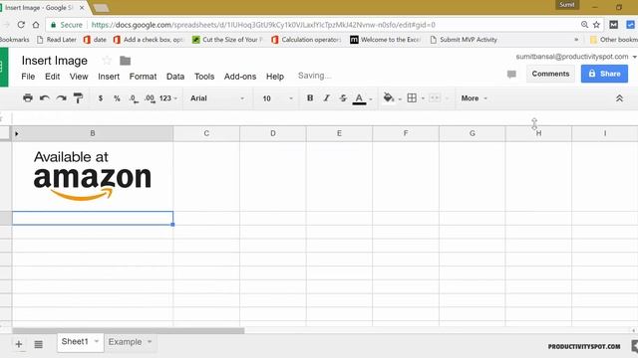This screenshot has width=638, height=358.
Task: Open the Arial font dropdown
Action: (x=217, y=98)
